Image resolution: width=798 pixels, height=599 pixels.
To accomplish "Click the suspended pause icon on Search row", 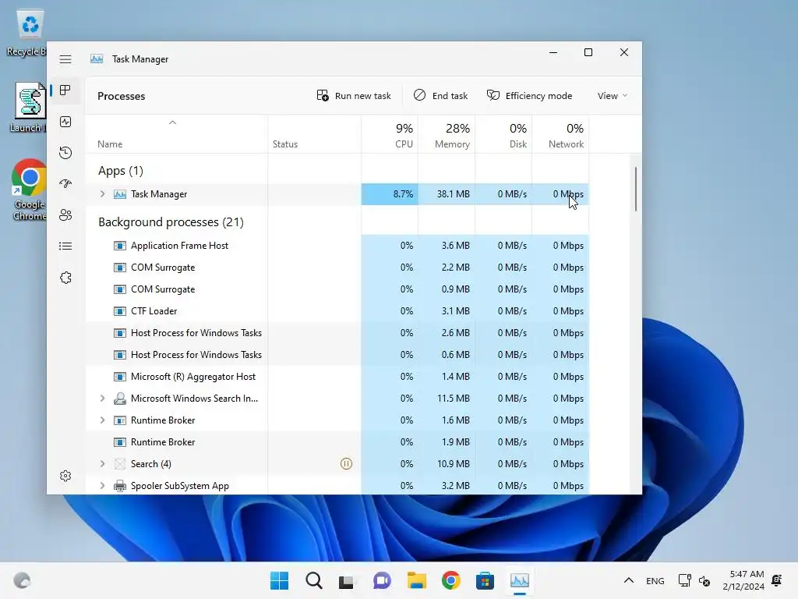I will point(346,464).
